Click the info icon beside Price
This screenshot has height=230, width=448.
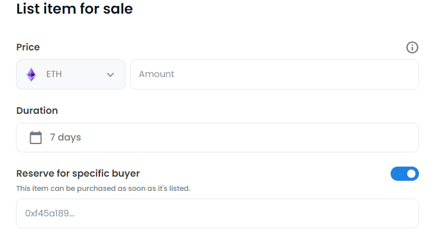point(412,47)
